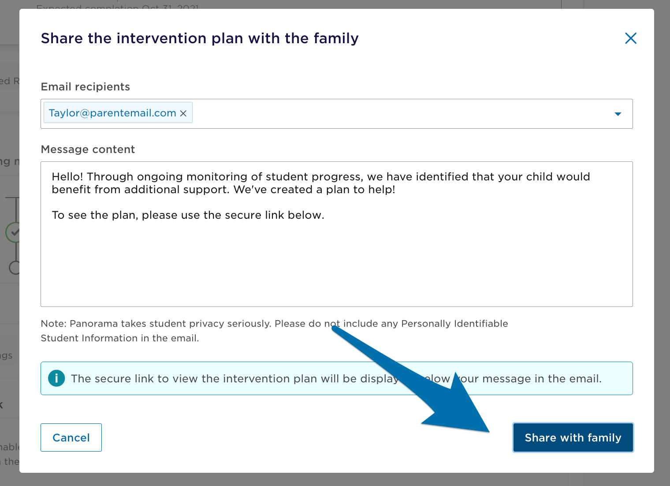This screenshot has height=486, width=670.
Task: Place cursor on "To see the plan" line
Action: click(x=188, y=215)
